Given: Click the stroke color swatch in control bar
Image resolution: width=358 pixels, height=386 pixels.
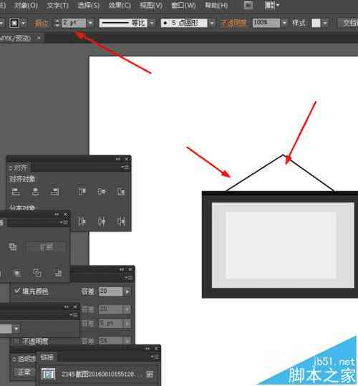Looking at the screenshot, I should click(14, 24).
